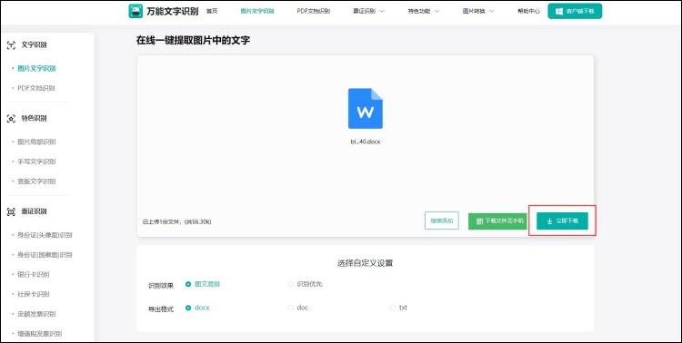Open PDF文档识别 in the left sidebar
The height and width of the screenshot is (343, 682).
tap(36, 88)
